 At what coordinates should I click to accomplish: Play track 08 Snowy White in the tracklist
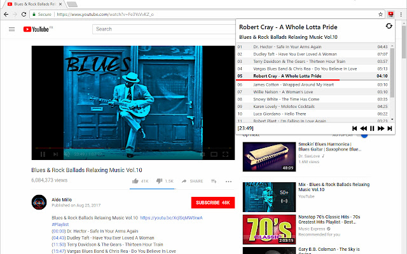coord(312,99)
